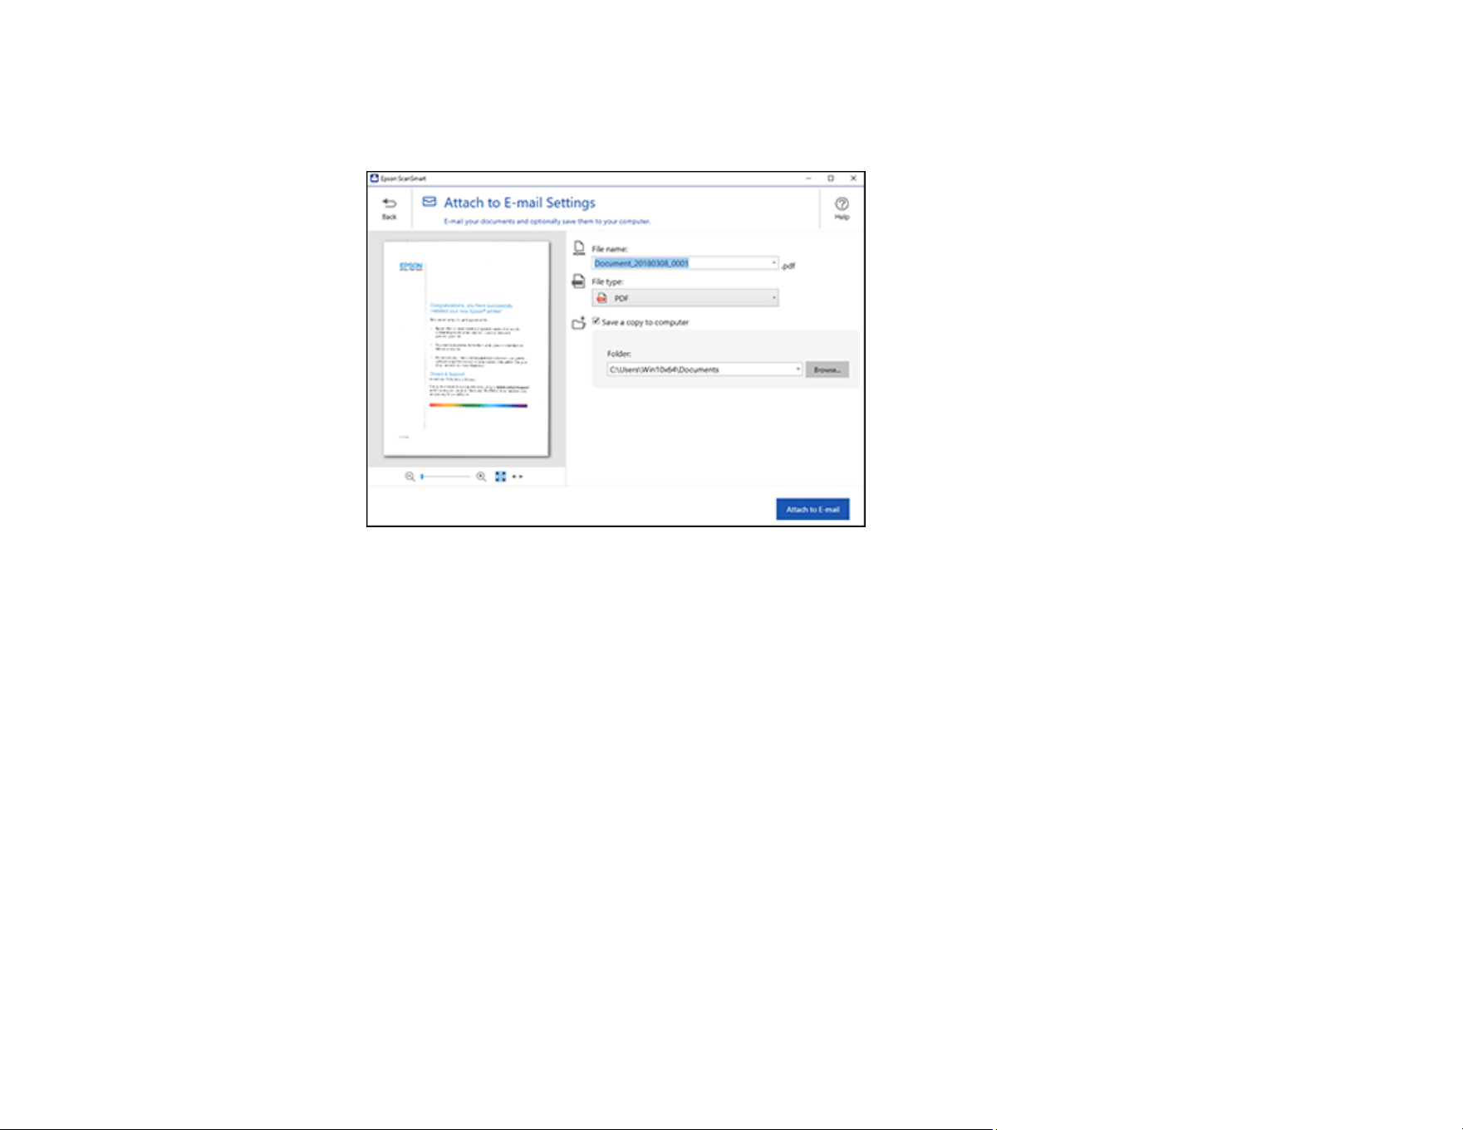Expand the Folder path dropdown arrow

click(x=798, y=369)
